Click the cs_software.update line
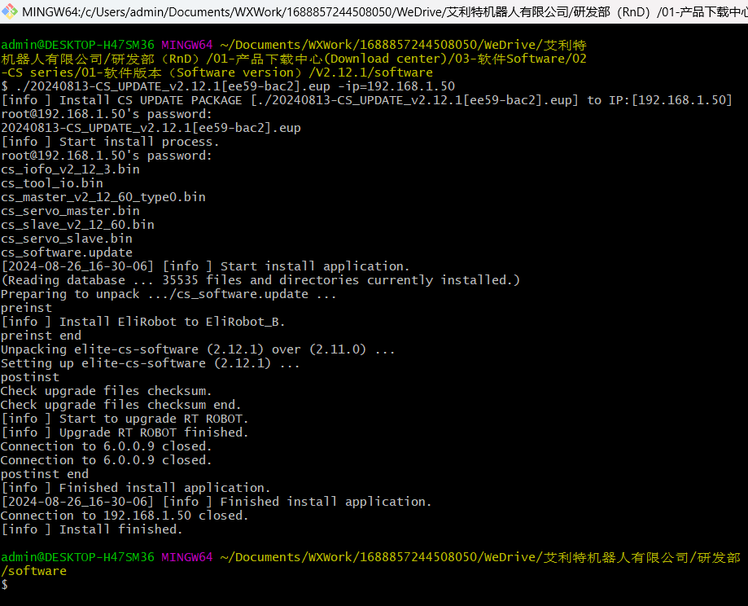748x606 pixels. pos(67,253)
